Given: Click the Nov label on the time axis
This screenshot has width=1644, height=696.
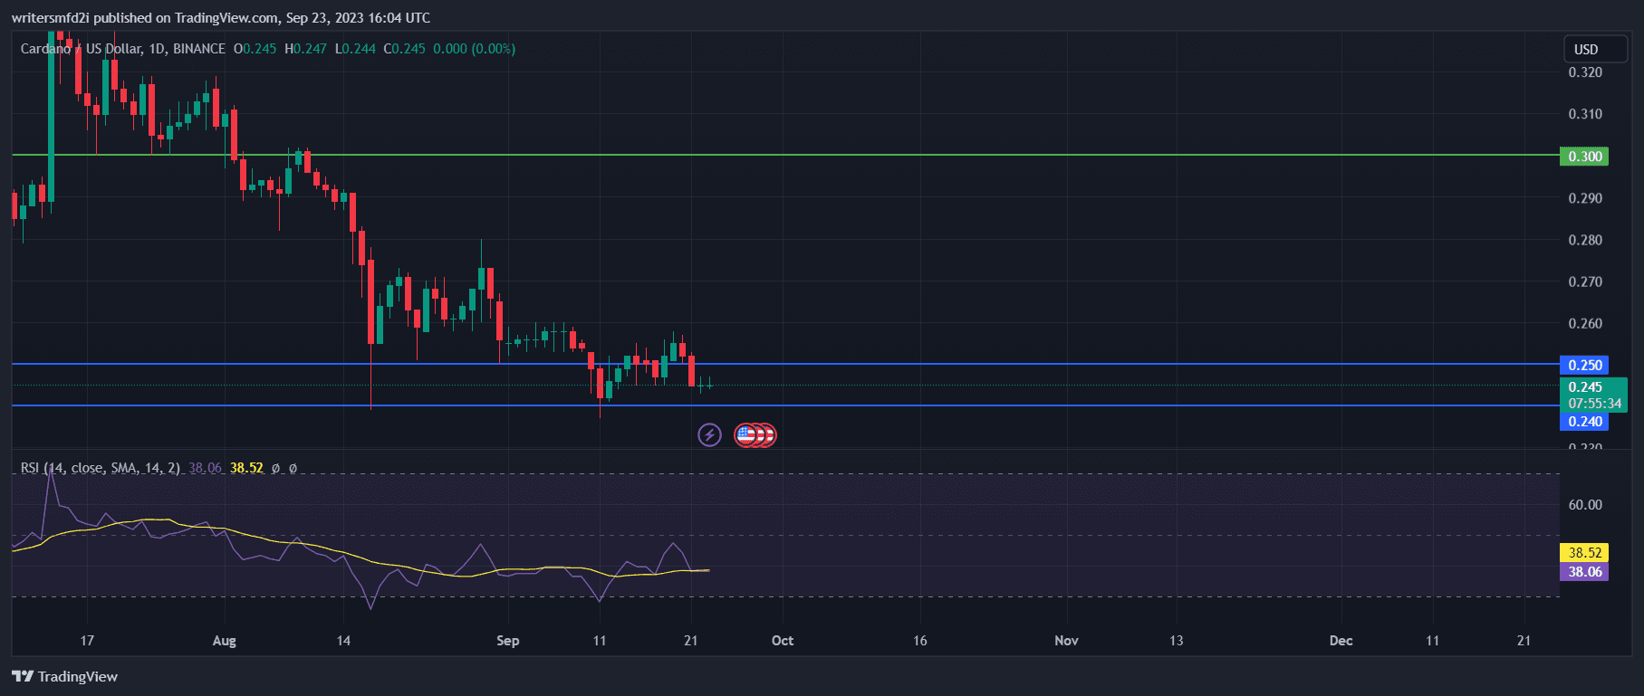Looking at the screenshot, I should [1066, 641].
